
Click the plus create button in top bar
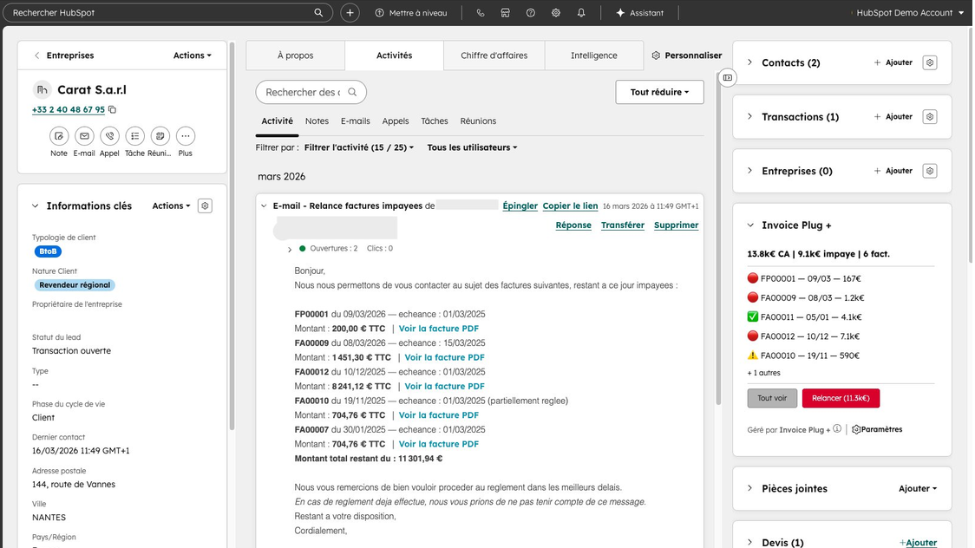coord(350,12)
